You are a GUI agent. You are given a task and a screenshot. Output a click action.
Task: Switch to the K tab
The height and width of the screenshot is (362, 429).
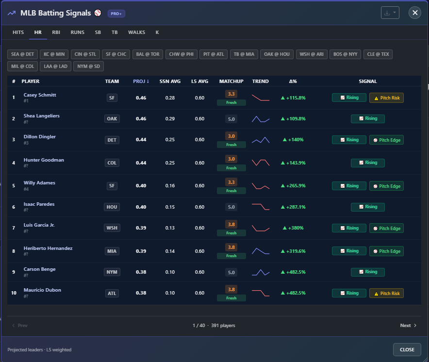click(157, 33)
